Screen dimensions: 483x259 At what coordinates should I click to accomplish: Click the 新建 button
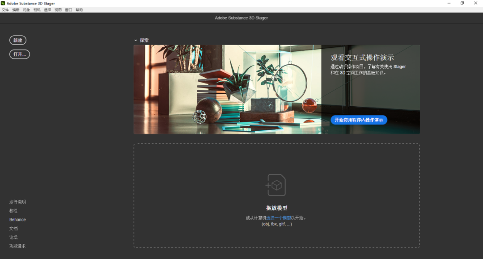click(18, 40)
